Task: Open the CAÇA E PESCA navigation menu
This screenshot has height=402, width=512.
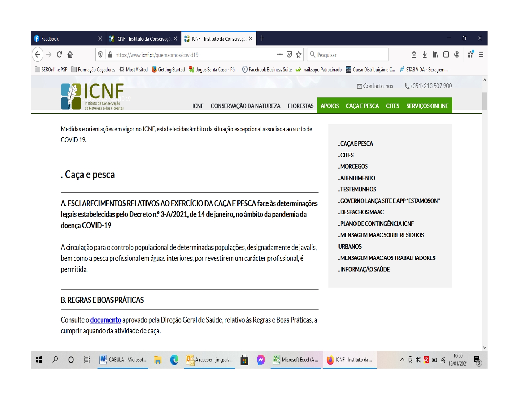Action: click(362, 106)
